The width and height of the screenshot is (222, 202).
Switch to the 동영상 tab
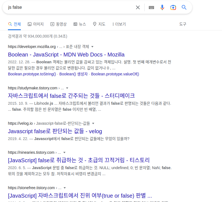point(58,24)
